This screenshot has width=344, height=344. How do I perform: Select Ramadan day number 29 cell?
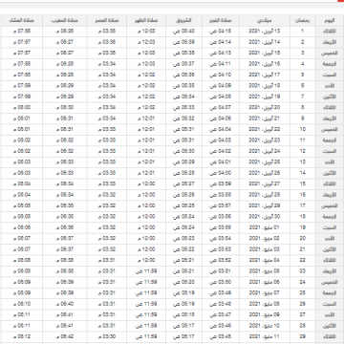[303, 336]
